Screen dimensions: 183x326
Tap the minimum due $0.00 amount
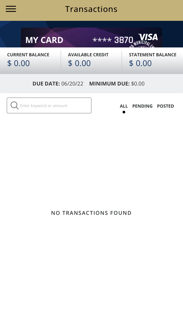(138, 84)
